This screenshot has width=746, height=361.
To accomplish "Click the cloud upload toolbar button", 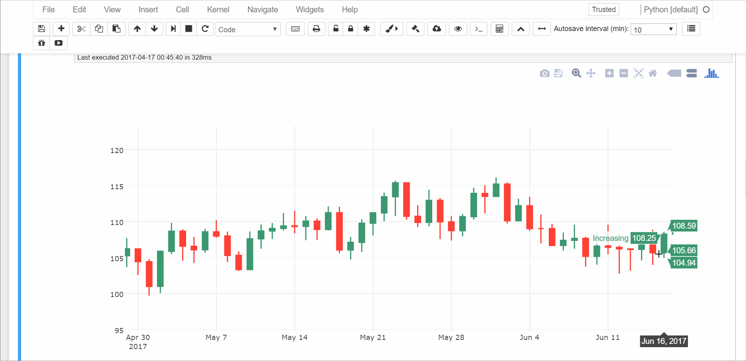I will click(437, 29).
